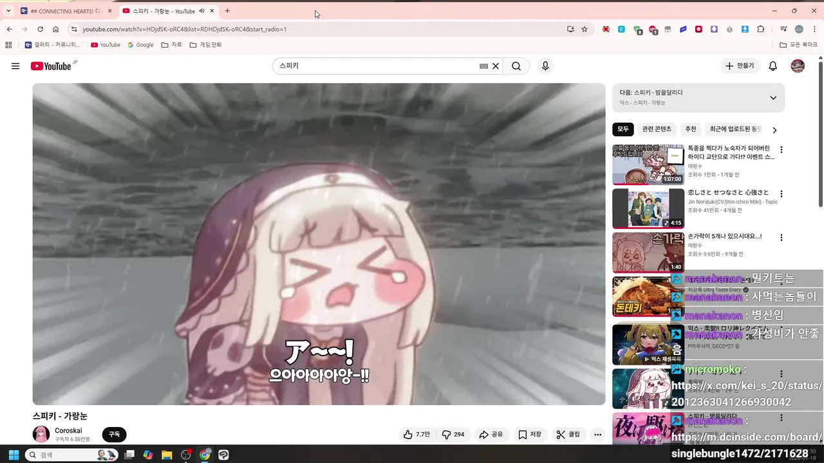824x463 pixels.
Task: Close the 스피키 - 가랑눈 YouTube tab
Action: [x=212, y=11]
